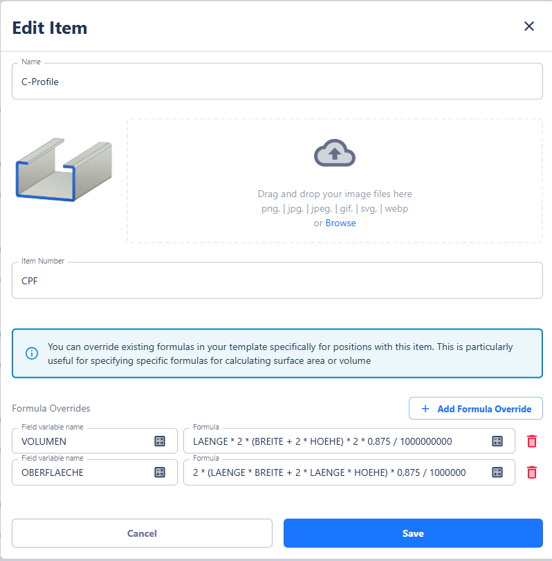
Task: Click the info icon in the blue banner
Action: click(x=32, y=353)
